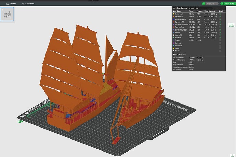Click the Custom green color swatch
The height and width of the screenshot is (157, 236).
tap(174, 38)
